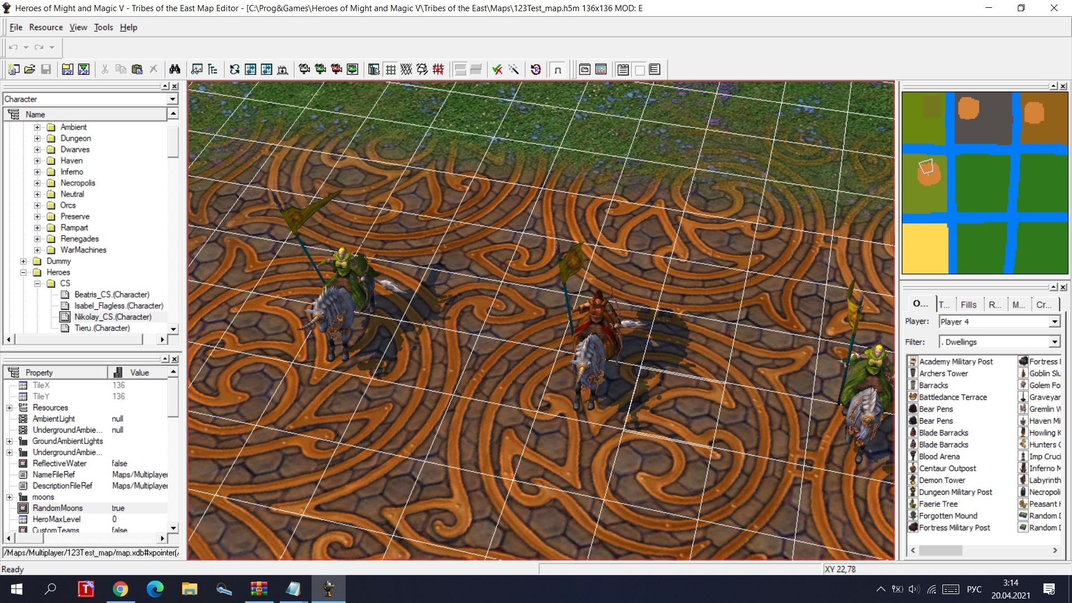The image size is (1072, 603).
Task: Click the underground arch toolbar icon
Action: (558, 69)
